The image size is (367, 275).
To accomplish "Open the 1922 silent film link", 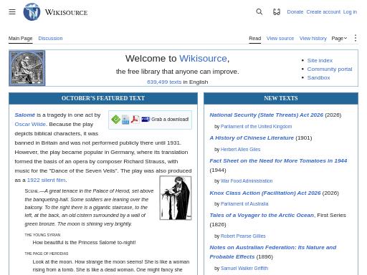I will click(46, 180).
